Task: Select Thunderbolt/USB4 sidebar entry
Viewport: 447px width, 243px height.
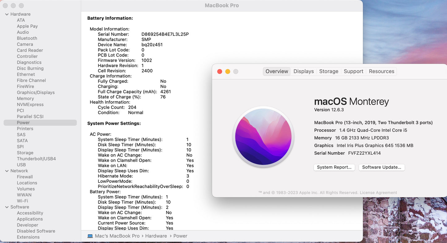Action: [36, 159]
